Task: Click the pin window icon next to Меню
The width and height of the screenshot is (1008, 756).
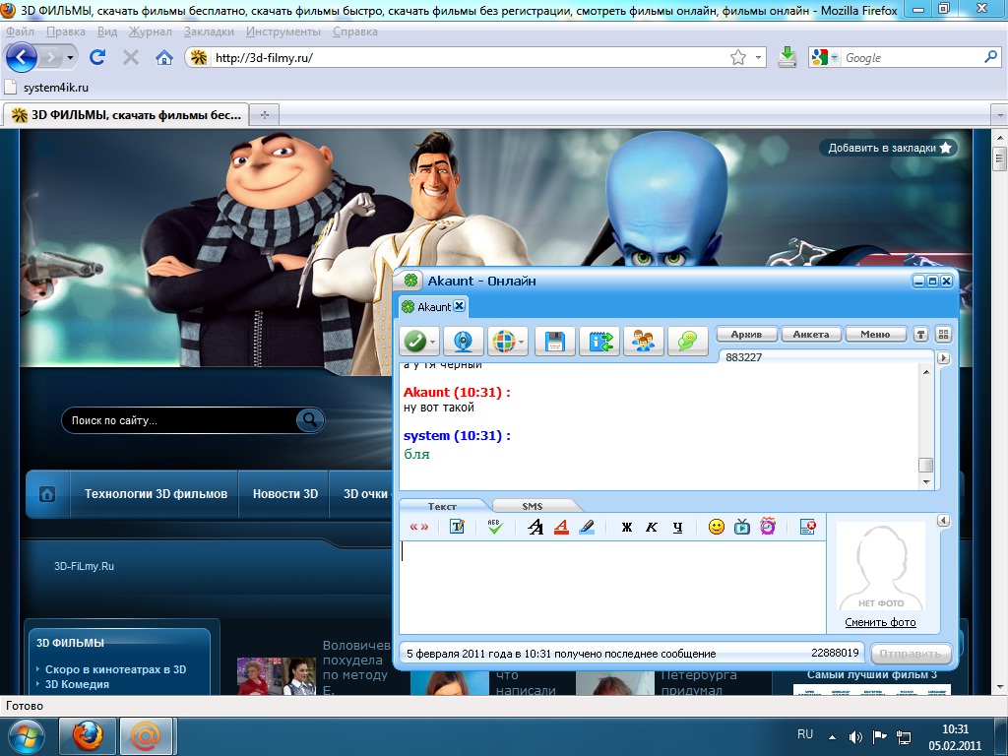Action: [920, 335]
